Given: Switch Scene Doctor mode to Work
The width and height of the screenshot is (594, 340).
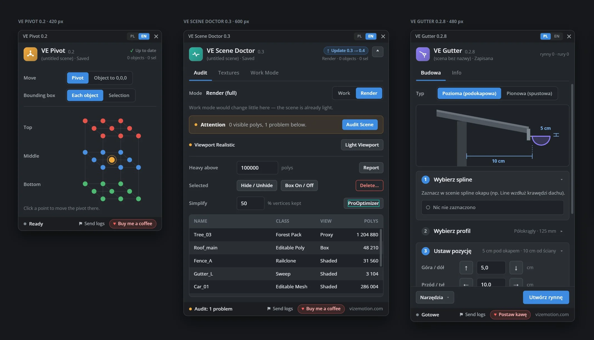Looking at the screenshot, I should click(344, 93).
